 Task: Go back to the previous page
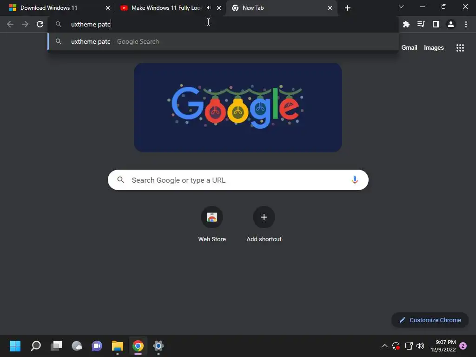pos(10,24)
